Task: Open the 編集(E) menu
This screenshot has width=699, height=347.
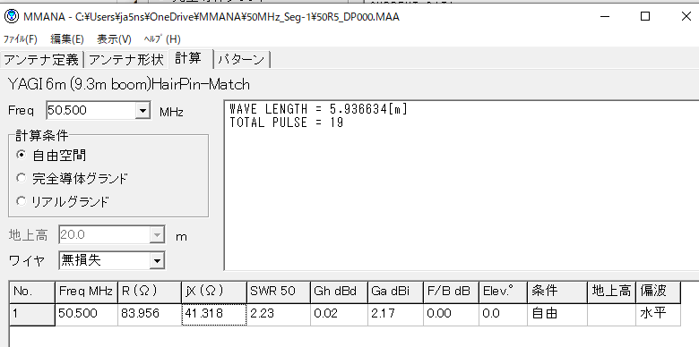Action: (x=67, y=39)
